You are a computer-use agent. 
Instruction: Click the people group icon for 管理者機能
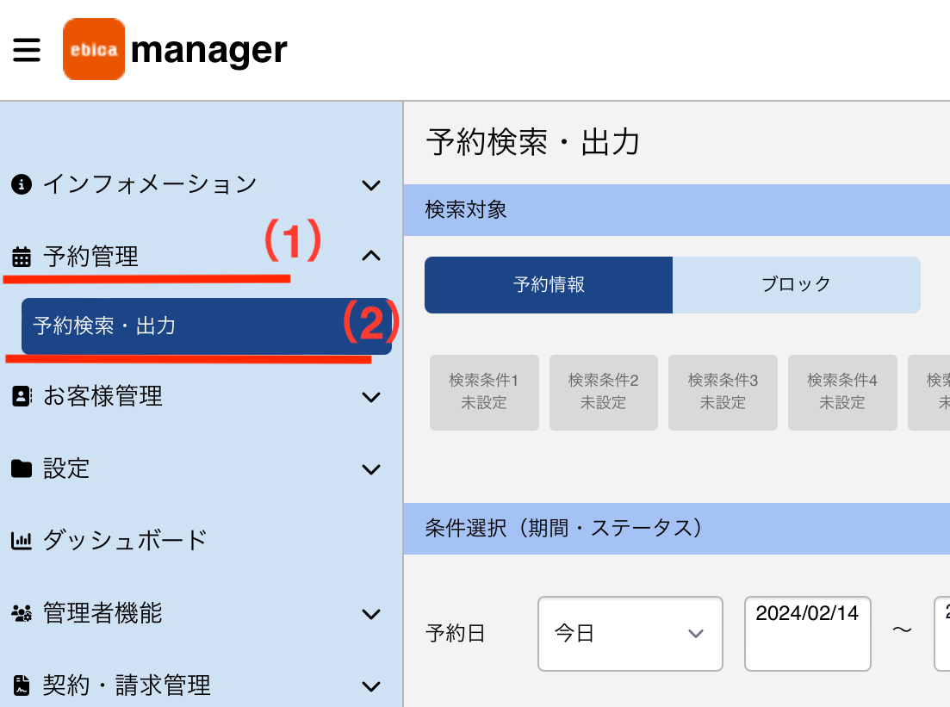point(22,614)
